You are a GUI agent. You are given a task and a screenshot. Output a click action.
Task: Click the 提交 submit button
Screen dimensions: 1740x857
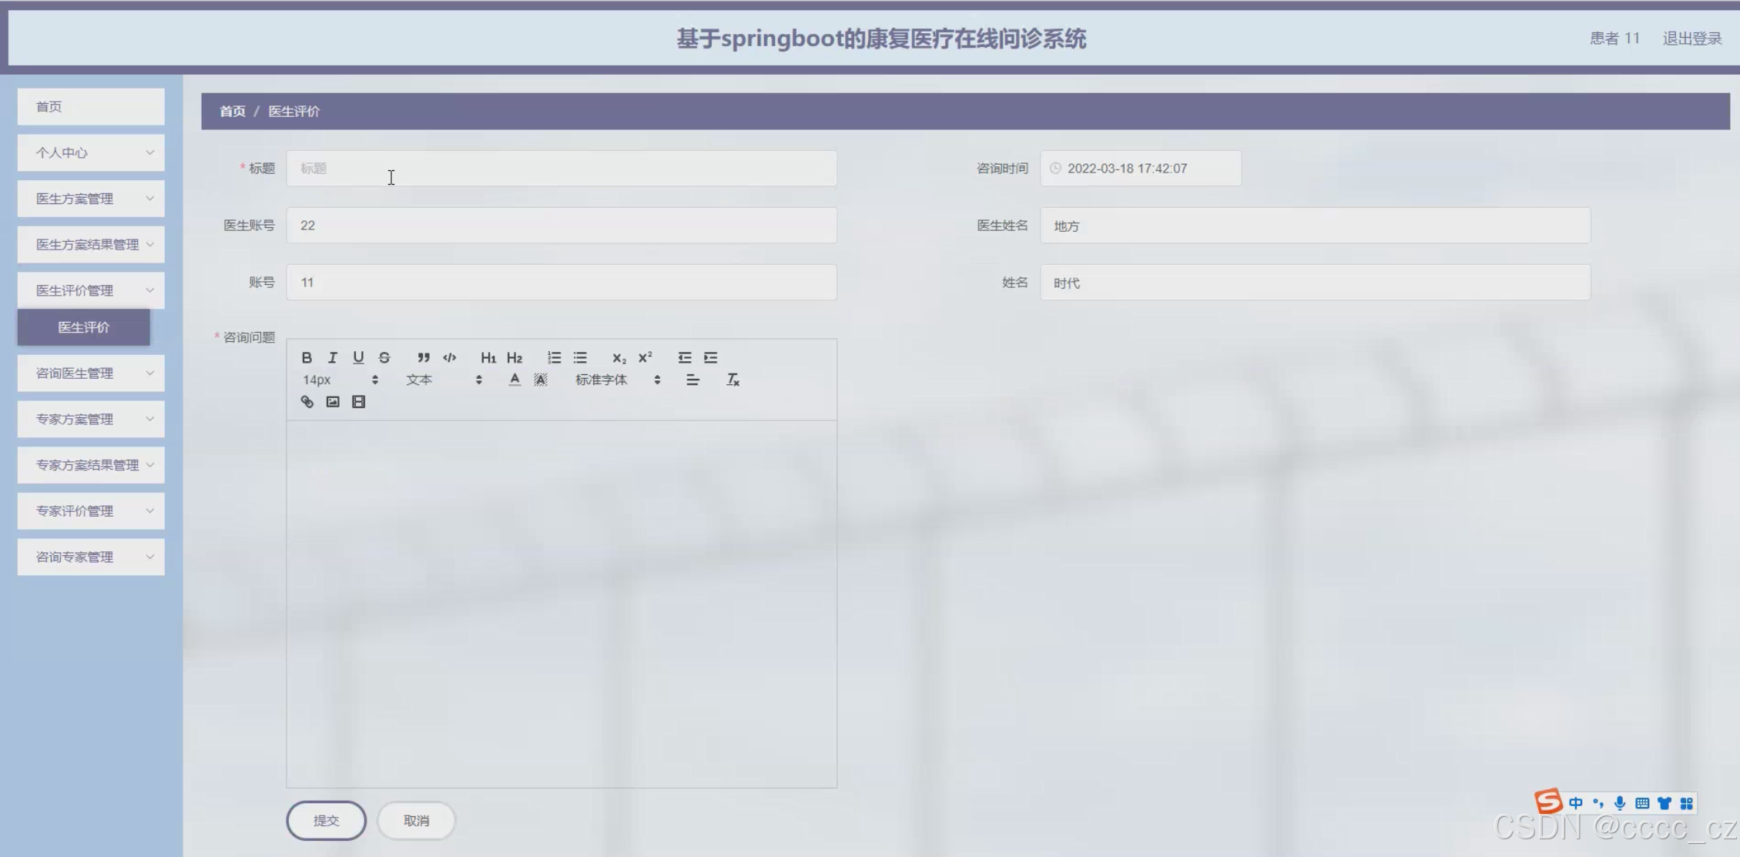tap(326, 821)
